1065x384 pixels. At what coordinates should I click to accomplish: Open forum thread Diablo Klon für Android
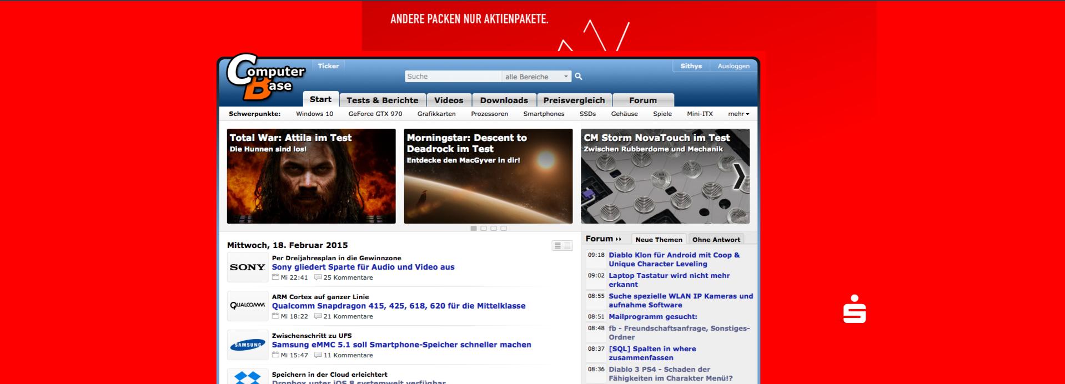[674, 259]
